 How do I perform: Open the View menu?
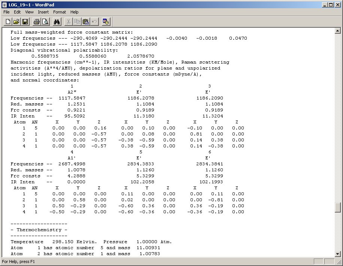(x=29, y=12)
